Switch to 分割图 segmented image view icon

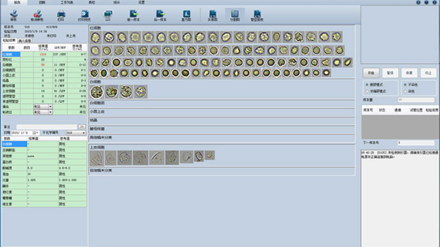(235, 15)
